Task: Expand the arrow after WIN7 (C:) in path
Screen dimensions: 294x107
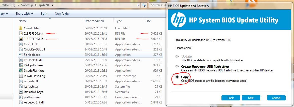Action: click(18, 5)
